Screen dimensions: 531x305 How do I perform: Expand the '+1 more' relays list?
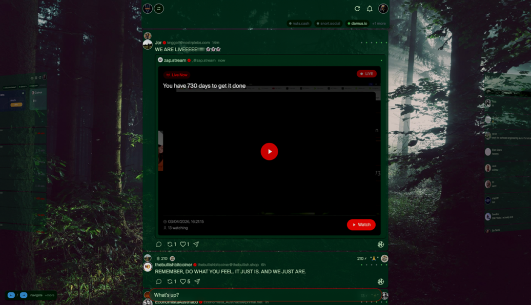[x=379, y=24]
